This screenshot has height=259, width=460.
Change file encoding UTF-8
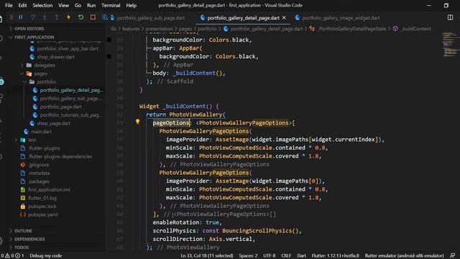(270, 256)
